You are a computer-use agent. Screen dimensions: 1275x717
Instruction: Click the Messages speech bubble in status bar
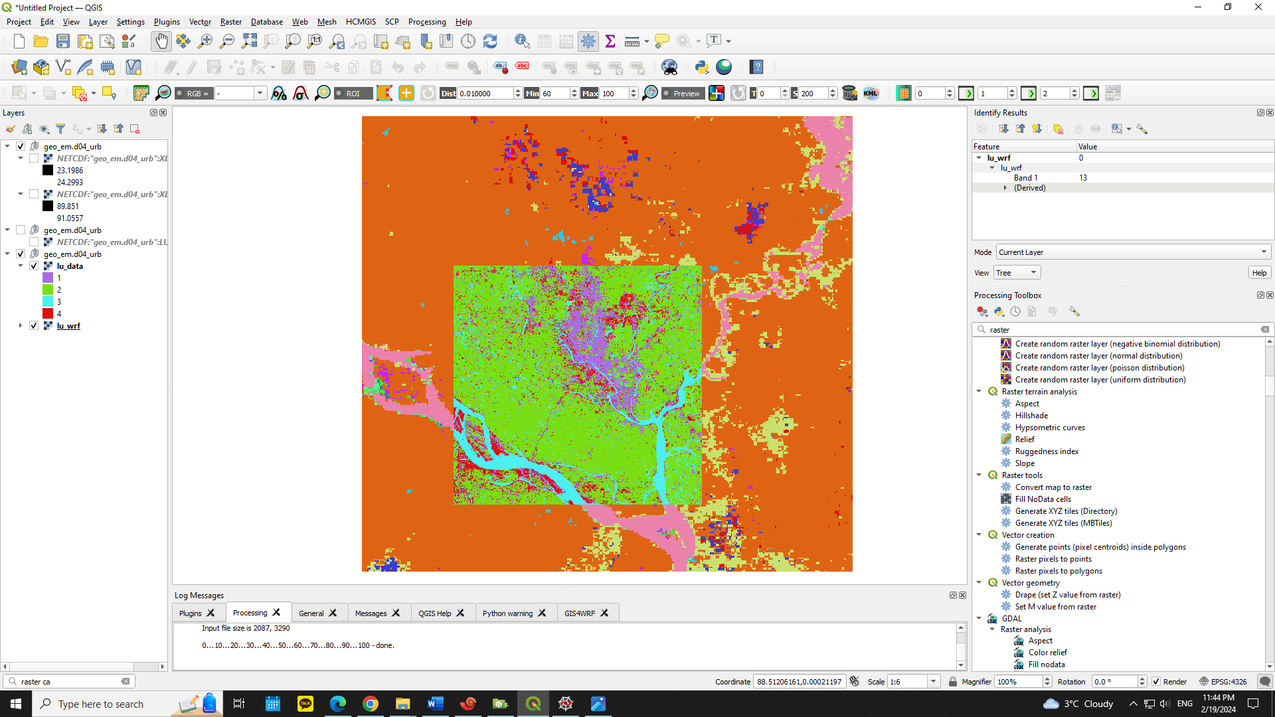tap(1265, 682)
